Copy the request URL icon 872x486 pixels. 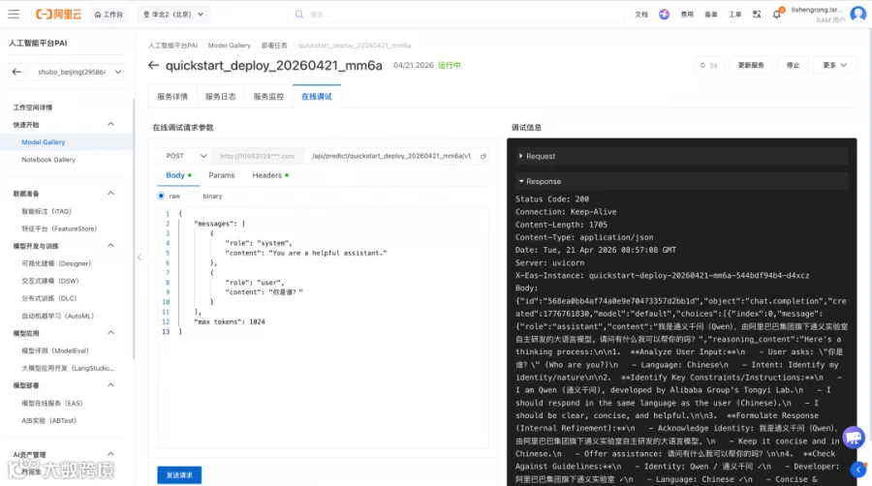(x=483, y=156)
